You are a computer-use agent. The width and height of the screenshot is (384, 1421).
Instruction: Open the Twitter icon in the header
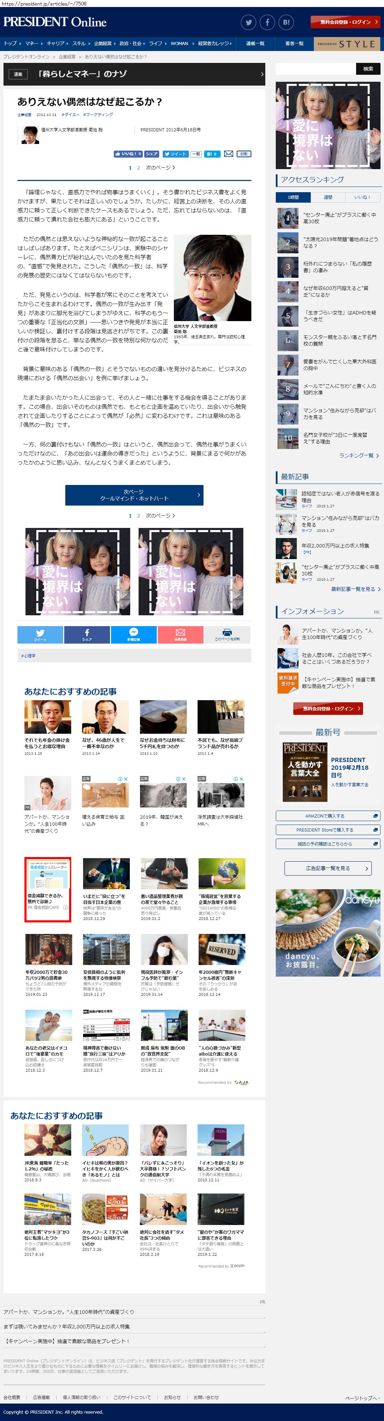tap(249, 23)
